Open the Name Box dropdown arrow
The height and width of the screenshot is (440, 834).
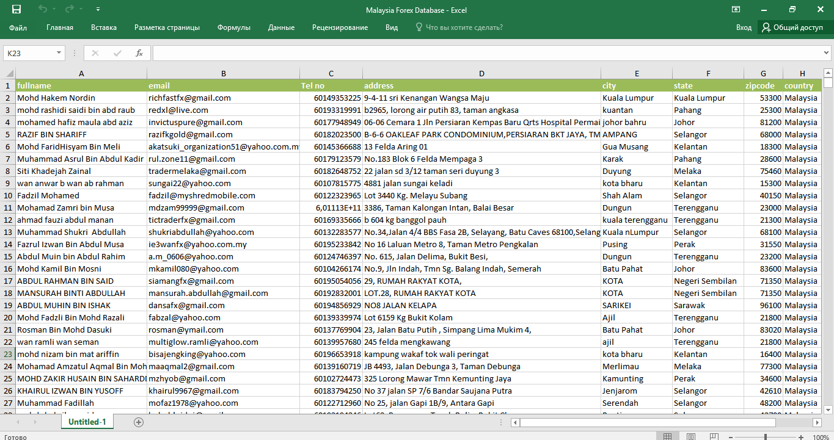pos(59,53)
